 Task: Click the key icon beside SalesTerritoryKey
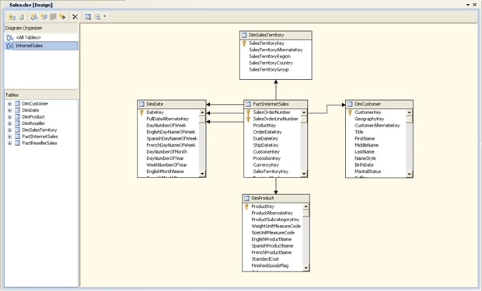pos(244,43)
